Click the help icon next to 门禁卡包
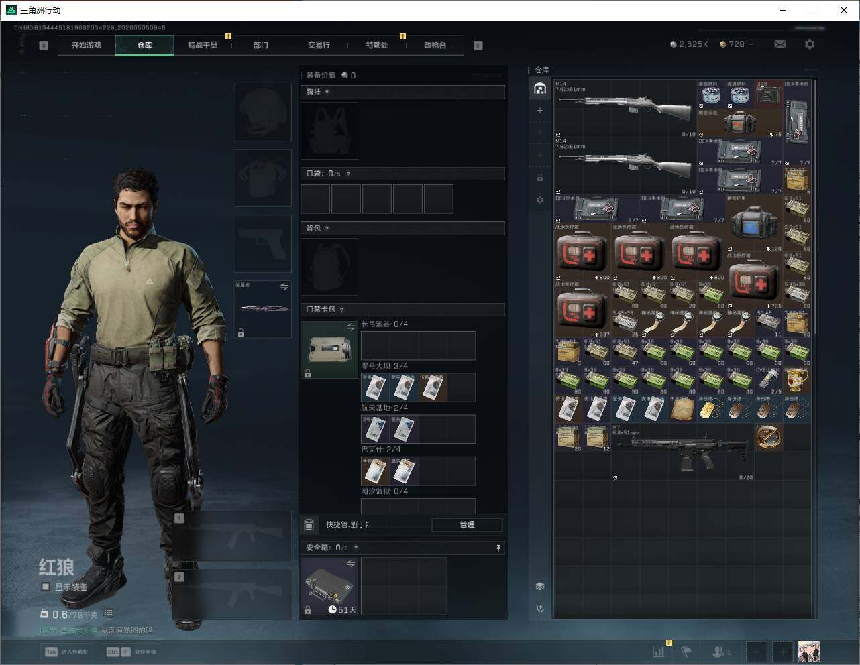The width and height of the screenshot is (860, 665). tap(342, 310)
